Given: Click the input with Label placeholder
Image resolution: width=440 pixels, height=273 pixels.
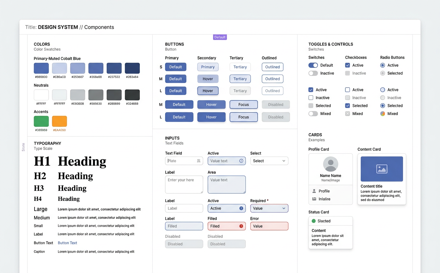Looking at the screenshot, I should 184,208.
